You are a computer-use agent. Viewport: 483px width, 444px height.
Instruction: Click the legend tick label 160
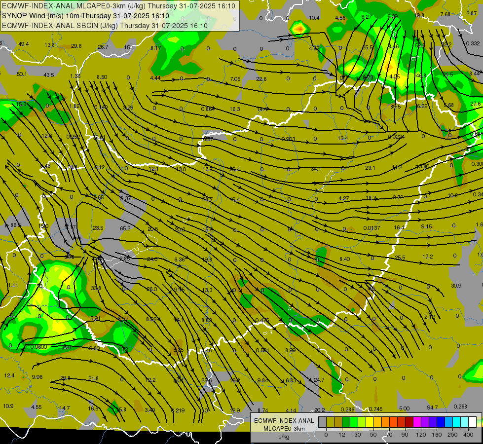click(x=437, y=435)
